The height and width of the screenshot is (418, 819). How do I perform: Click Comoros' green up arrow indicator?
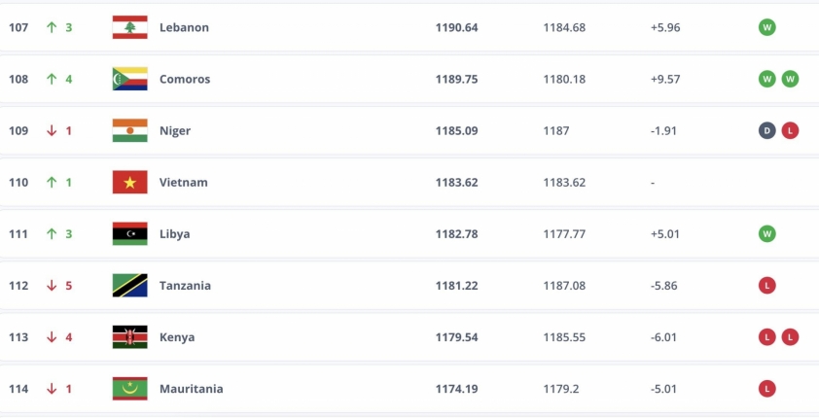(52, 79)
